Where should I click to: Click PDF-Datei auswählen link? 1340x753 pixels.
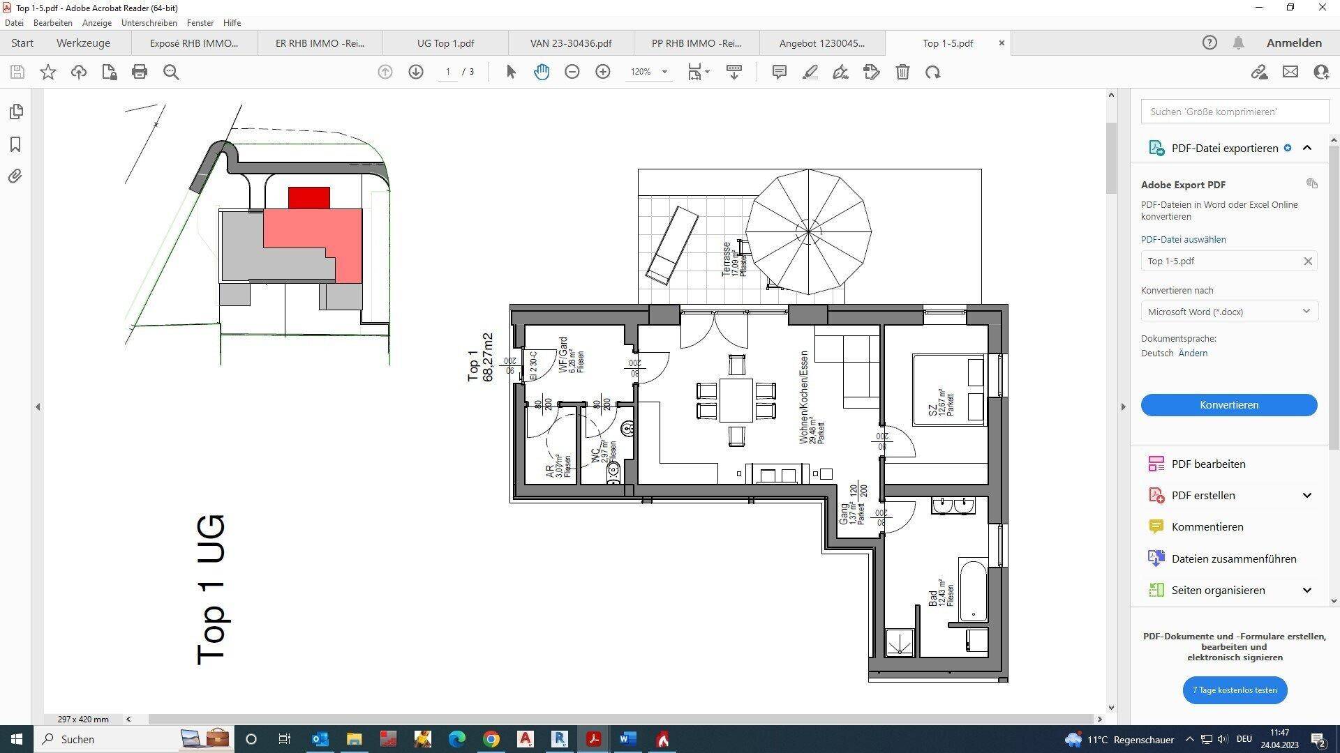point(1183,239)
